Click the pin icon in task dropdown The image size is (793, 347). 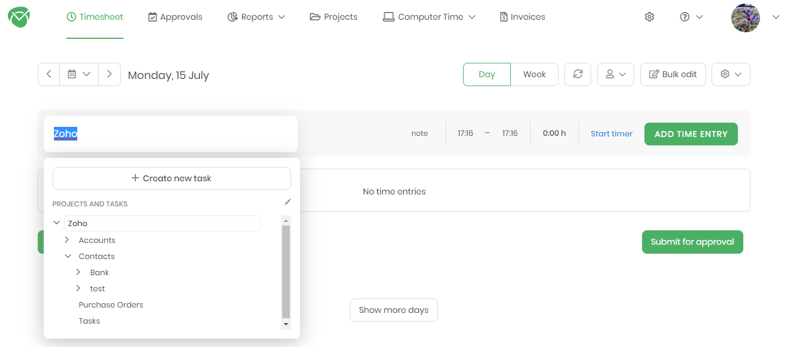click(x=287, y=202)
